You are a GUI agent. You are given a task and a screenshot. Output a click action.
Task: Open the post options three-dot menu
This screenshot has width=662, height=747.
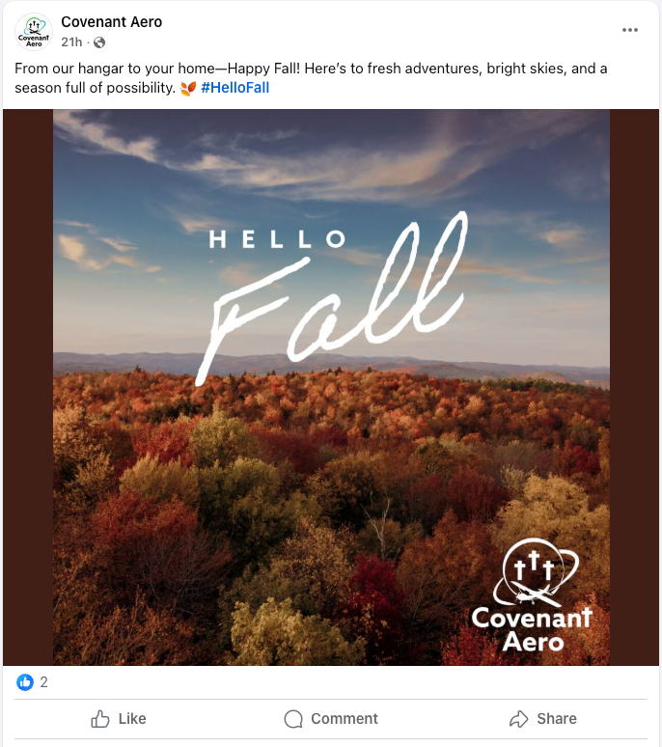pyautogui.click(x=630, y=30)
